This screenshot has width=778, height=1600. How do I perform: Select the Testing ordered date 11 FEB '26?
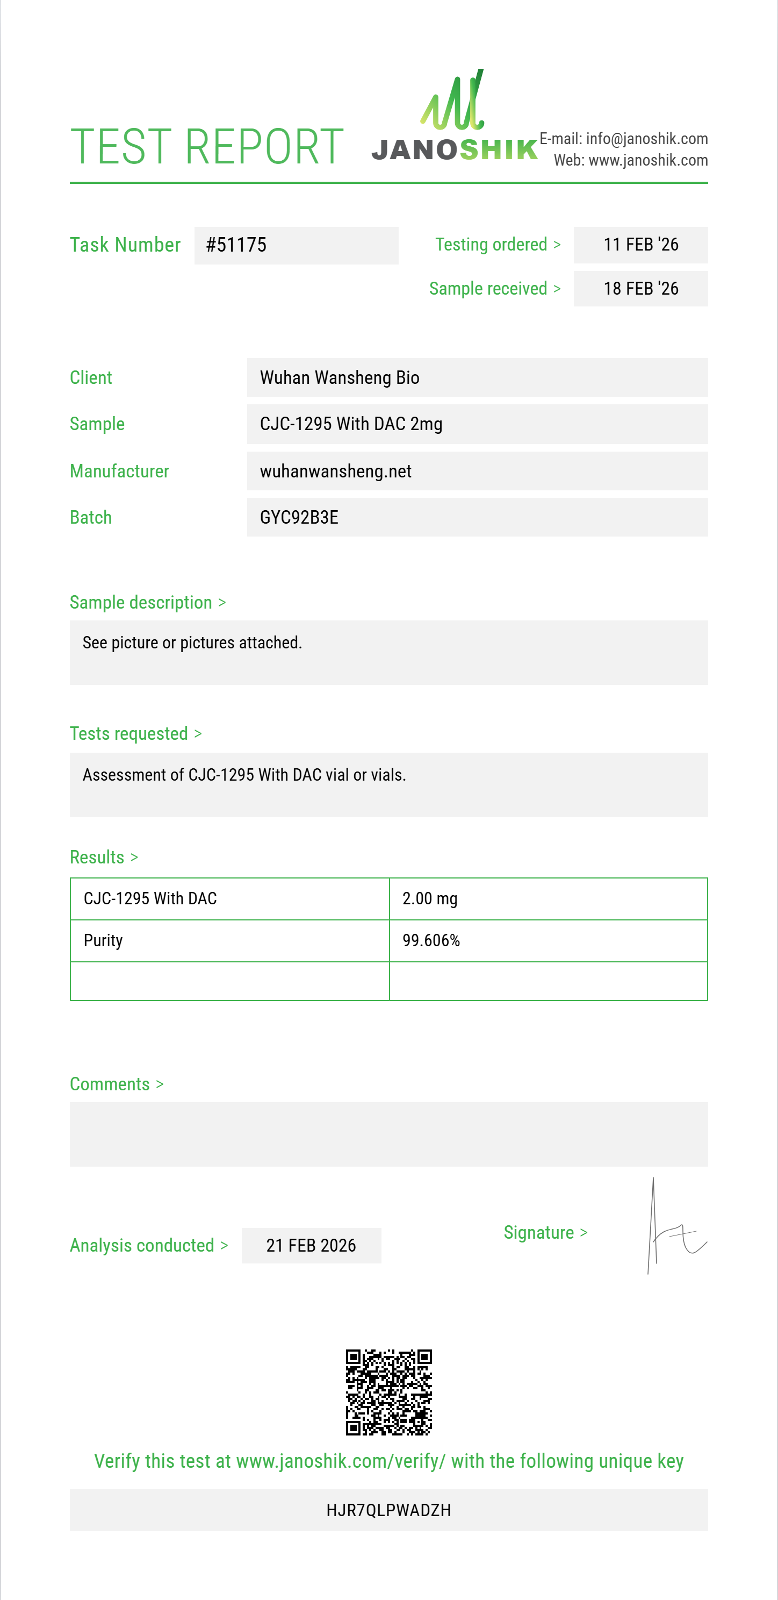(x=640, y=245)
